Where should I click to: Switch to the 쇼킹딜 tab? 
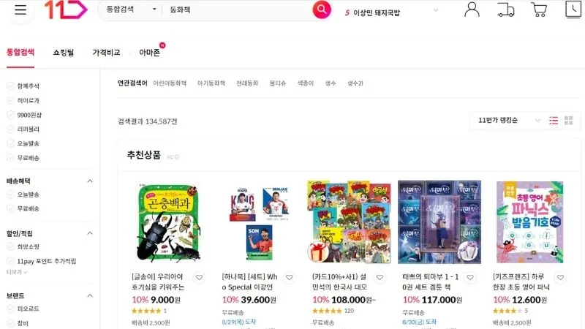64,53
